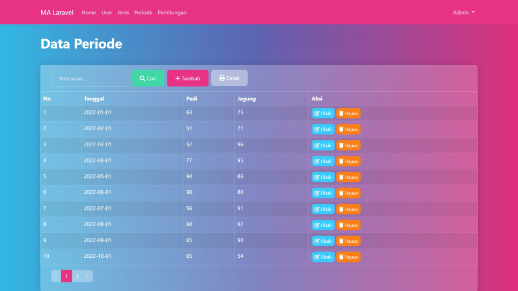Viewport: 518px width, 291px height.
Task: Click the green Cari search button
Action: (x=147, y=78)
